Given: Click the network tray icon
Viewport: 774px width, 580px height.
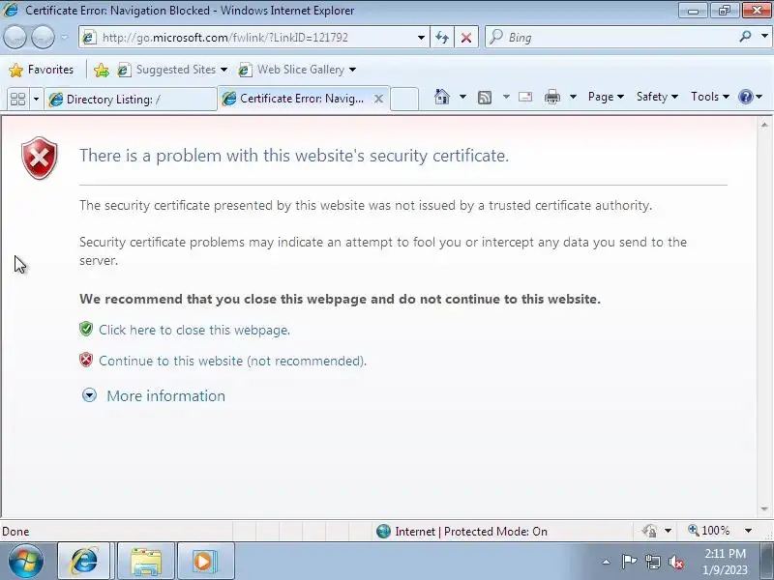Looking at the screenshot, I should 652,562.
